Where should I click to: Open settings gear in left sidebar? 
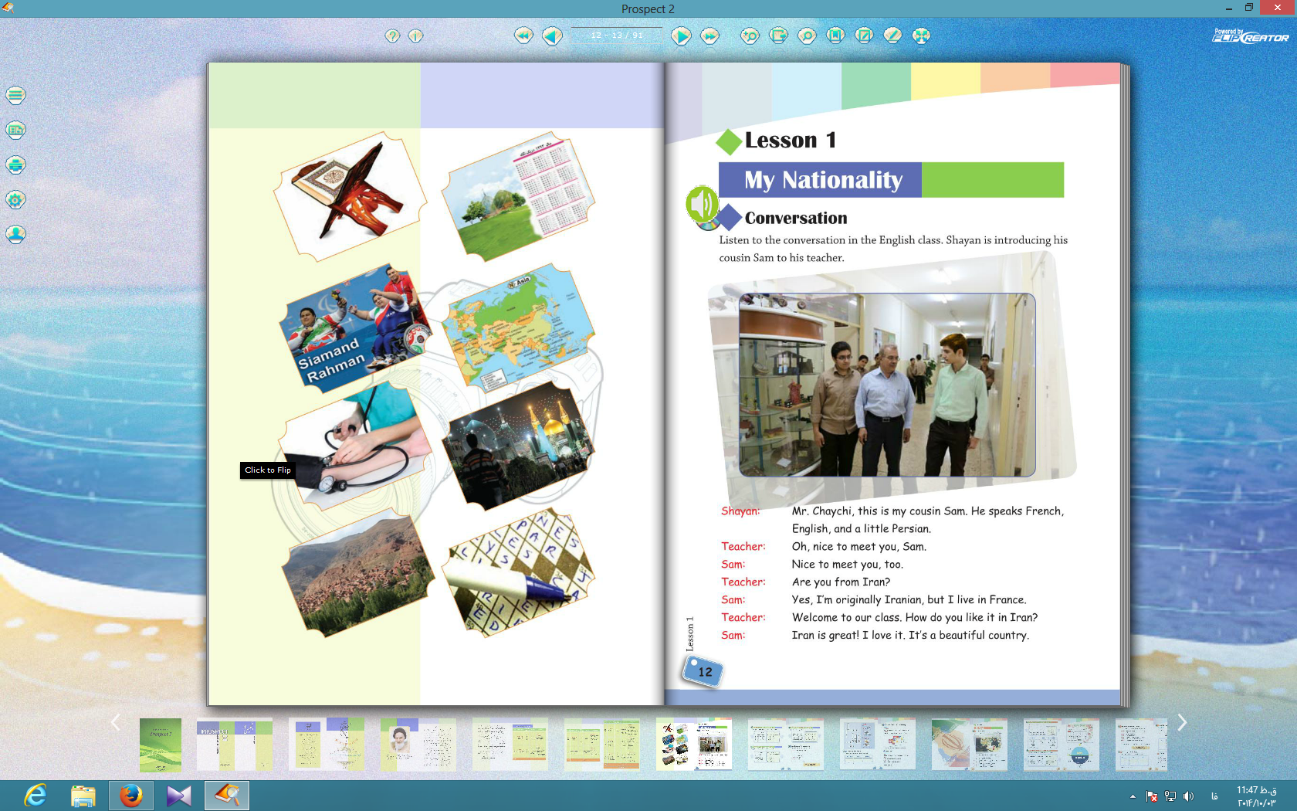tap(15, 199)
